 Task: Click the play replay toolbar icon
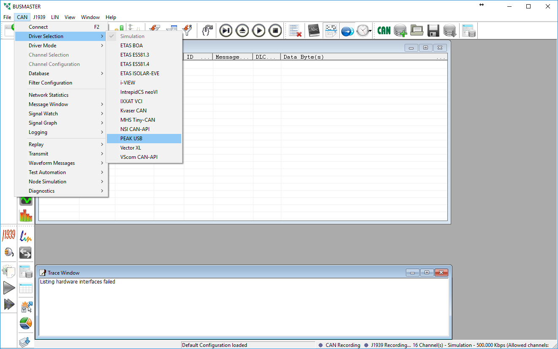pos(259,30)
